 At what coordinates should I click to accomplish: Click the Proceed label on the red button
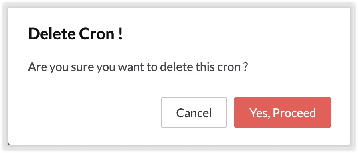point(294,112)
